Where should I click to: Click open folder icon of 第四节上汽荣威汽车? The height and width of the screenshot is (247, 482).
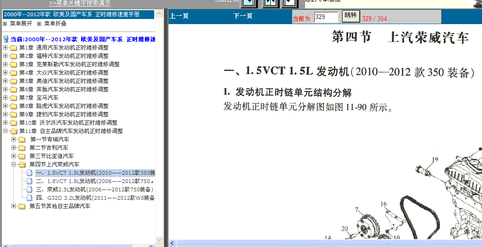coord(22,164)
